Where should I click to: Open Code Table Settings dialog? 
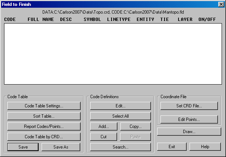44,106
